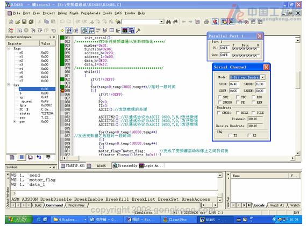This screenshot has height=226, width=306.
Task: Switch to the Disassembly tab
Action: click(125, 165)
